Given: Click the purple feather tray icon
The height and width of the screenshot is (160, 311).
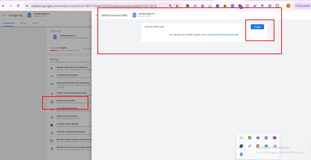Looking at the screenshot, I should click(250, 146).
